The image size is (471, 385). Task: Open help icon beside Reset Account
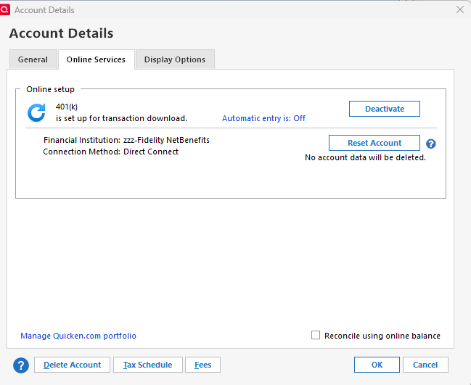tap(431, 144)
